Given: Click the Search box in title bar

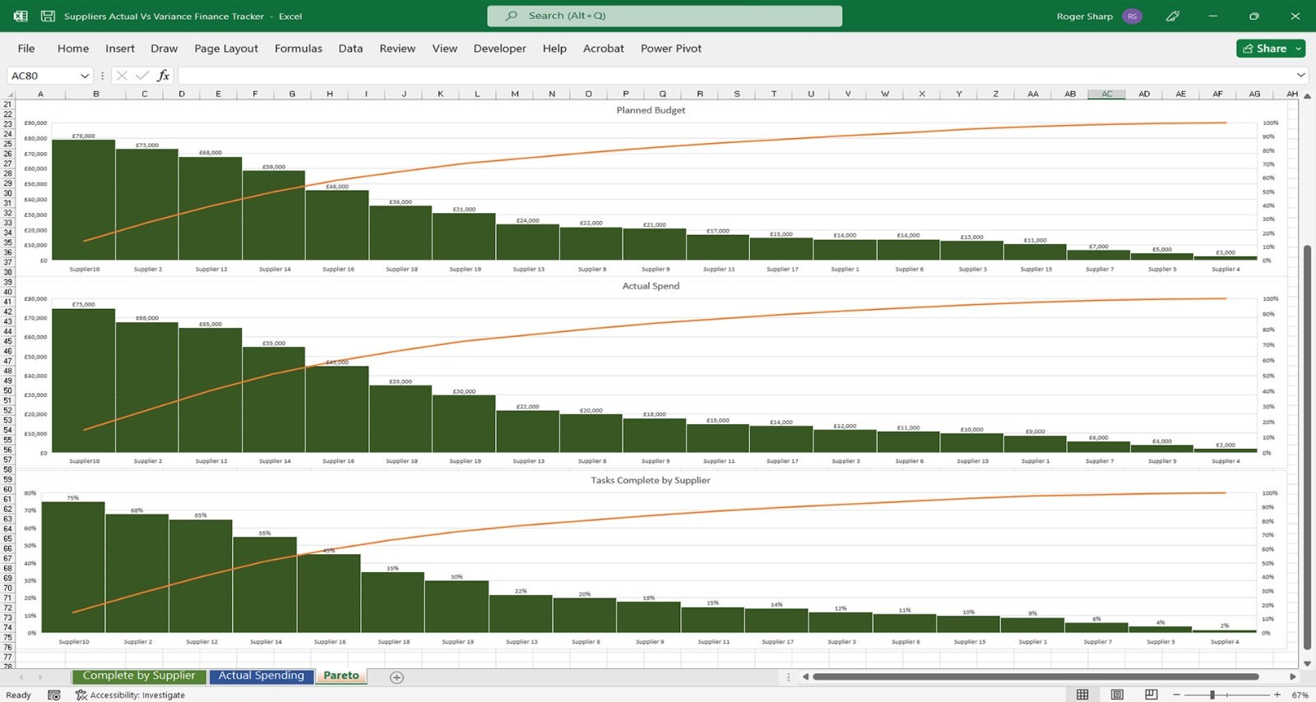Looking at the screenshot, I should click(x=665, y=16).
